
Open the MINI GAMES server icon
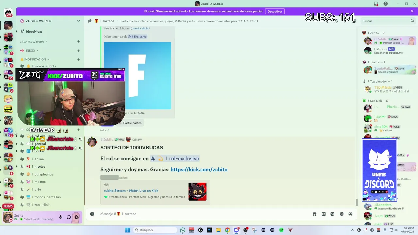point(8,109)
